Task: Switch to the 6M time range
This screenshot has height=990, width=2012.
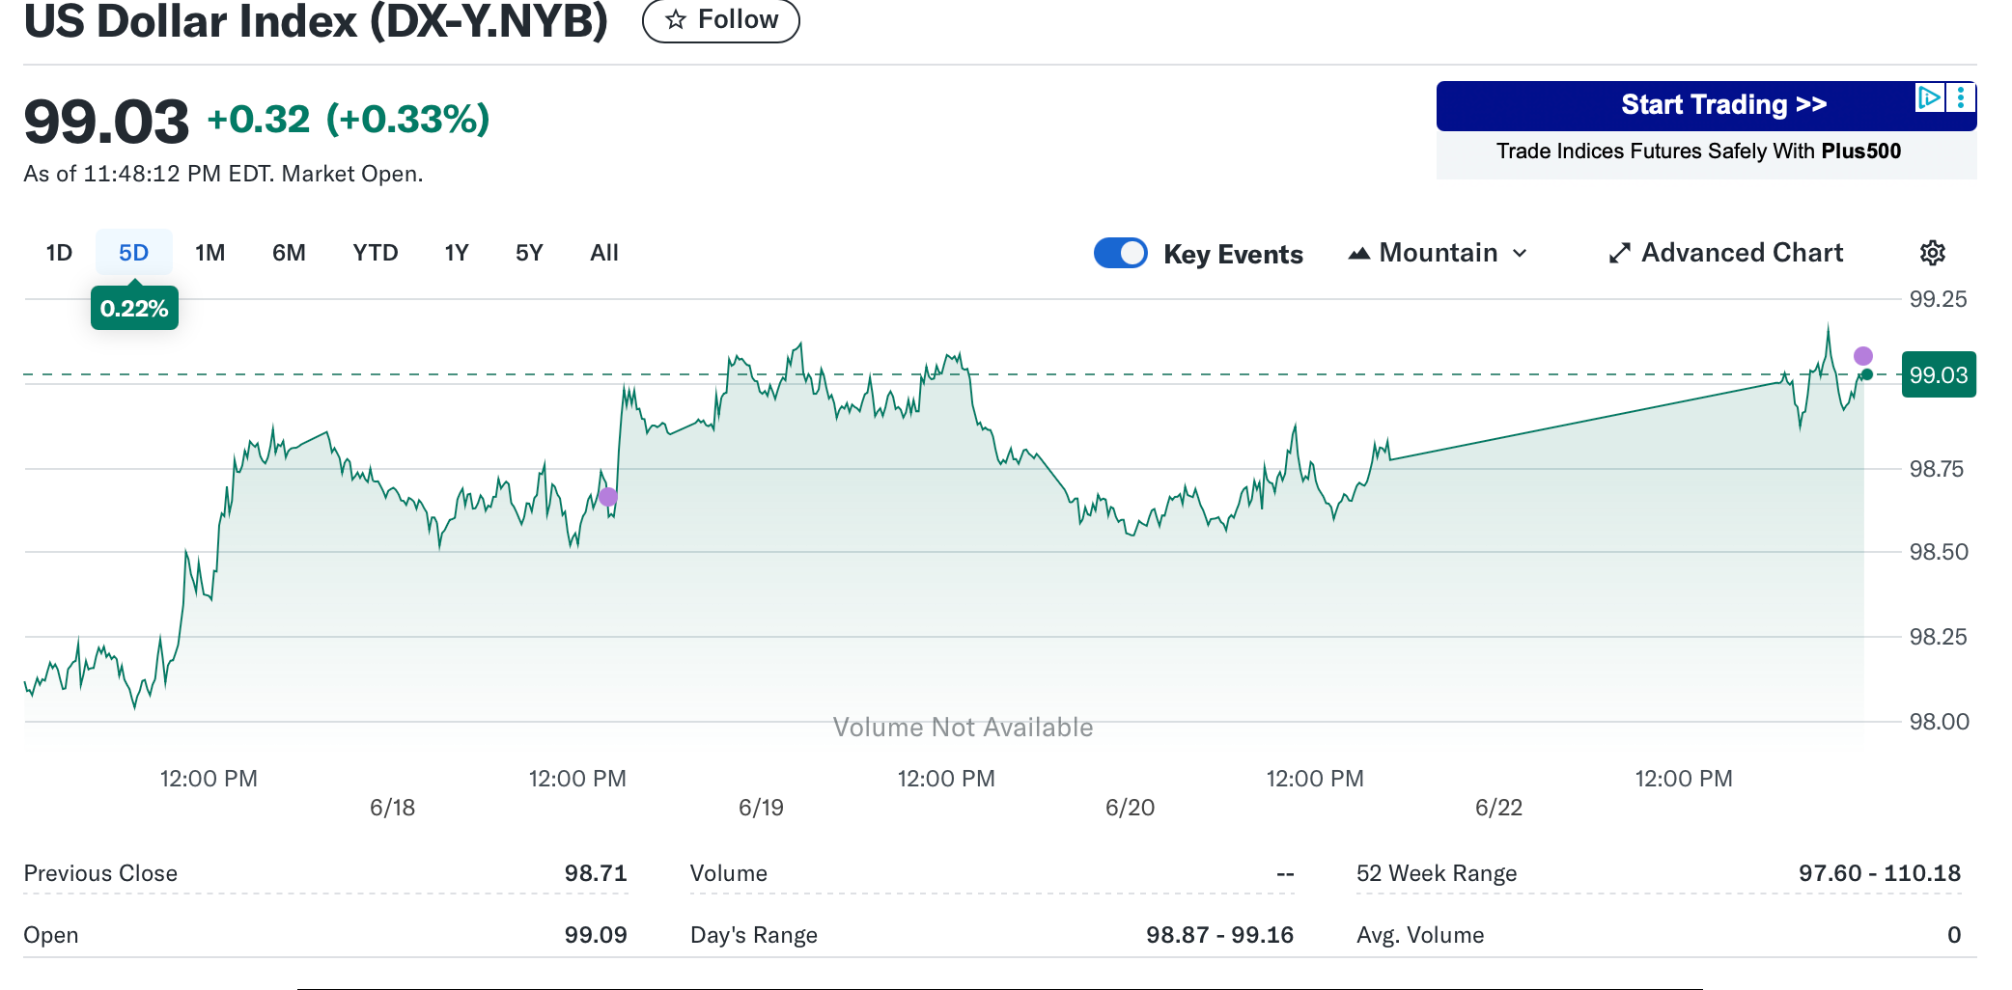Action: 289,253
